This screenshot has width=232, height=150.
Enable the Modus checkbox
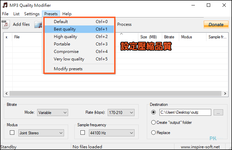tap(12, 133)
